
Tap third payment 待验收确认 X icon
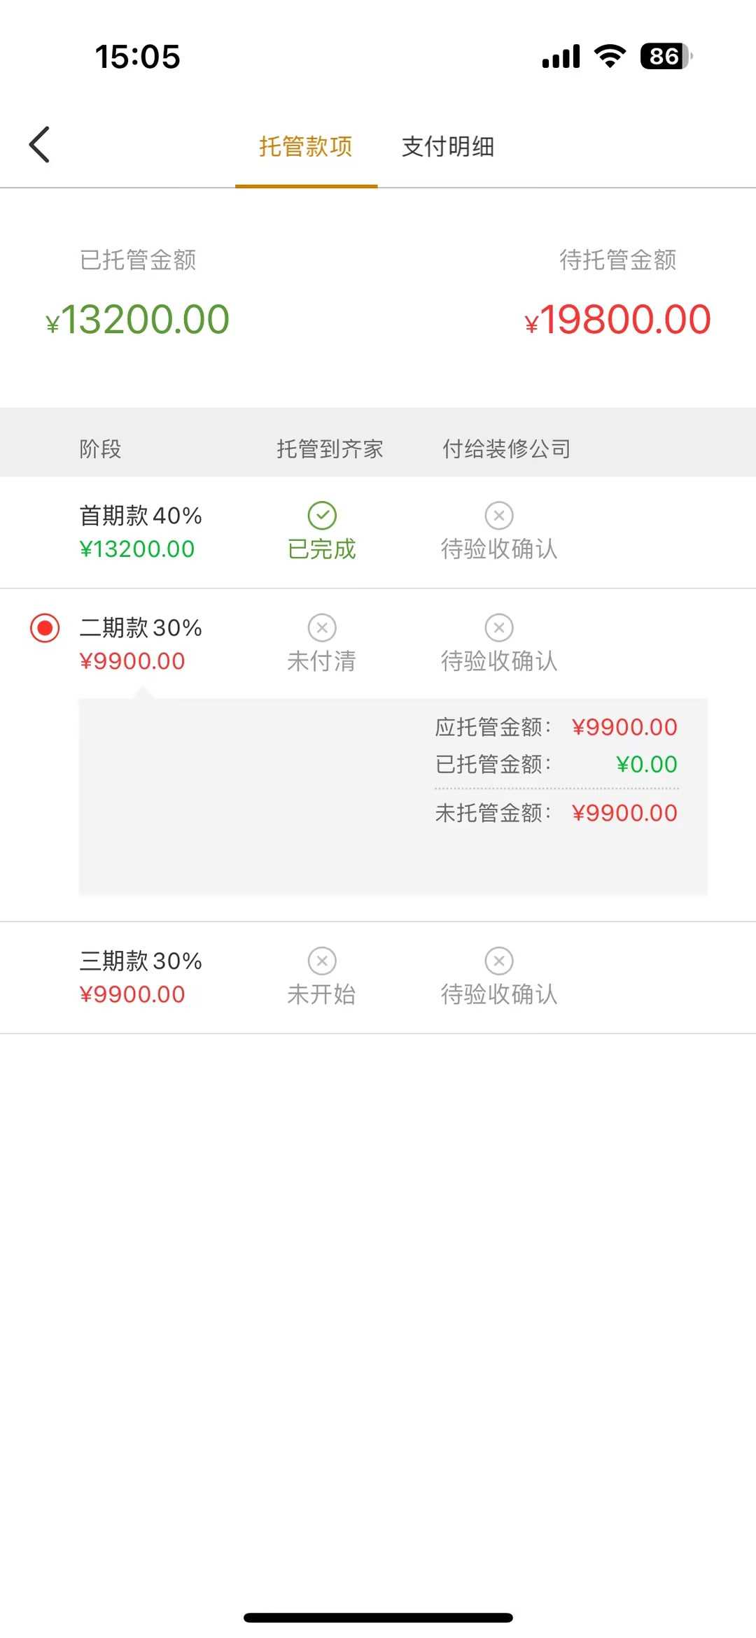pos(499,961)
